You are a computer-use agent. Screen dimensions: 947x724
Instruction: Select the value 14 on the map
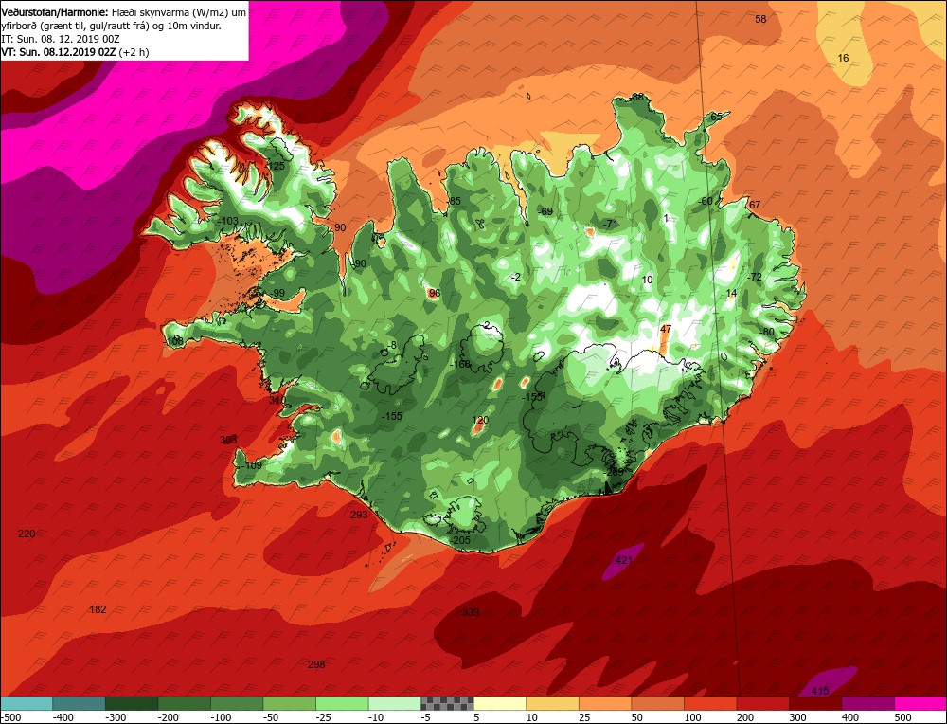coord(731,293)
